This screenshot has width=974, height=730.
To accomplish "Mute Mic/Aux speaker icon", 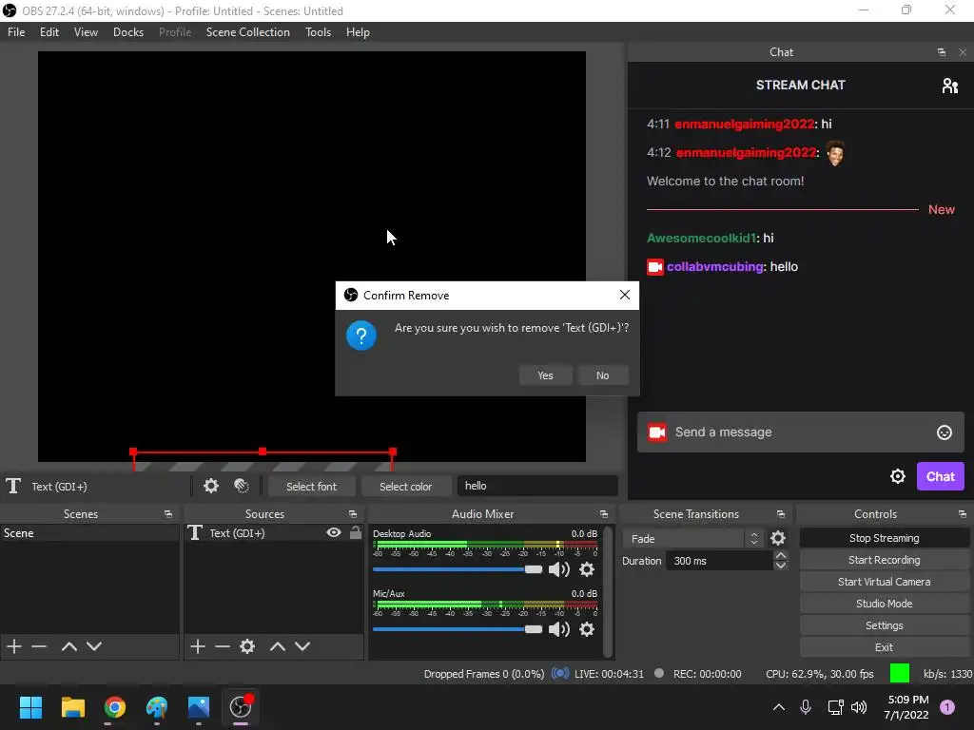I will pyautogui.click(x=559, y=629).
